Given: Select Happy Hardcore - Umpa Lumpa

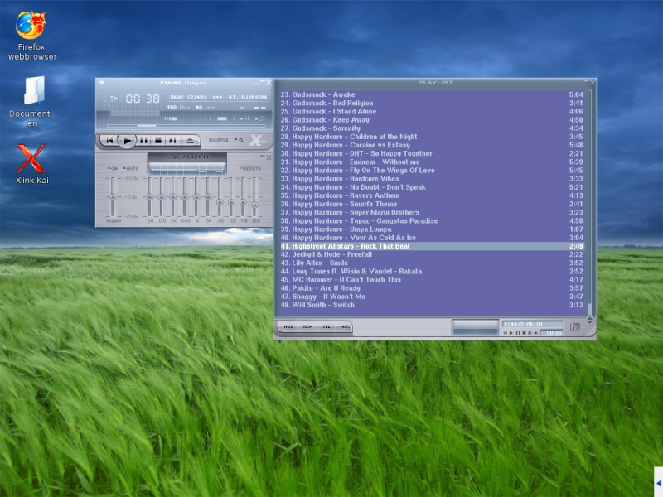Looking at the screenshot, I should point(432,229).
